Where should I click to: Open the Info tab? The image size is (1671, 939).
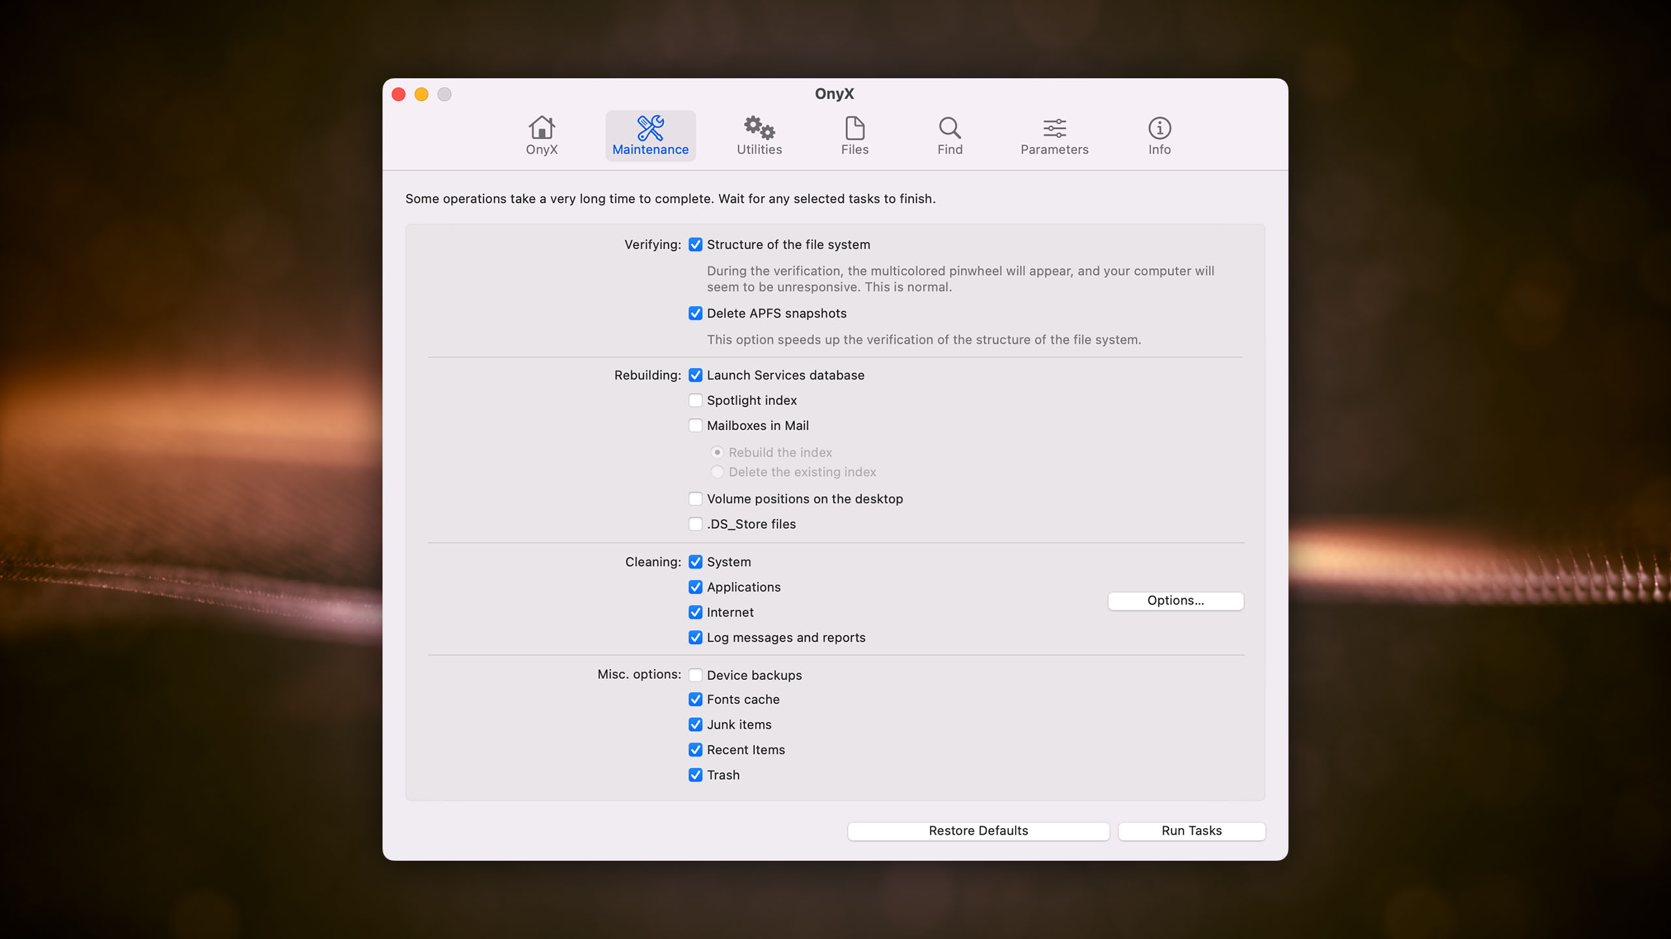[x=1159, y=136]
